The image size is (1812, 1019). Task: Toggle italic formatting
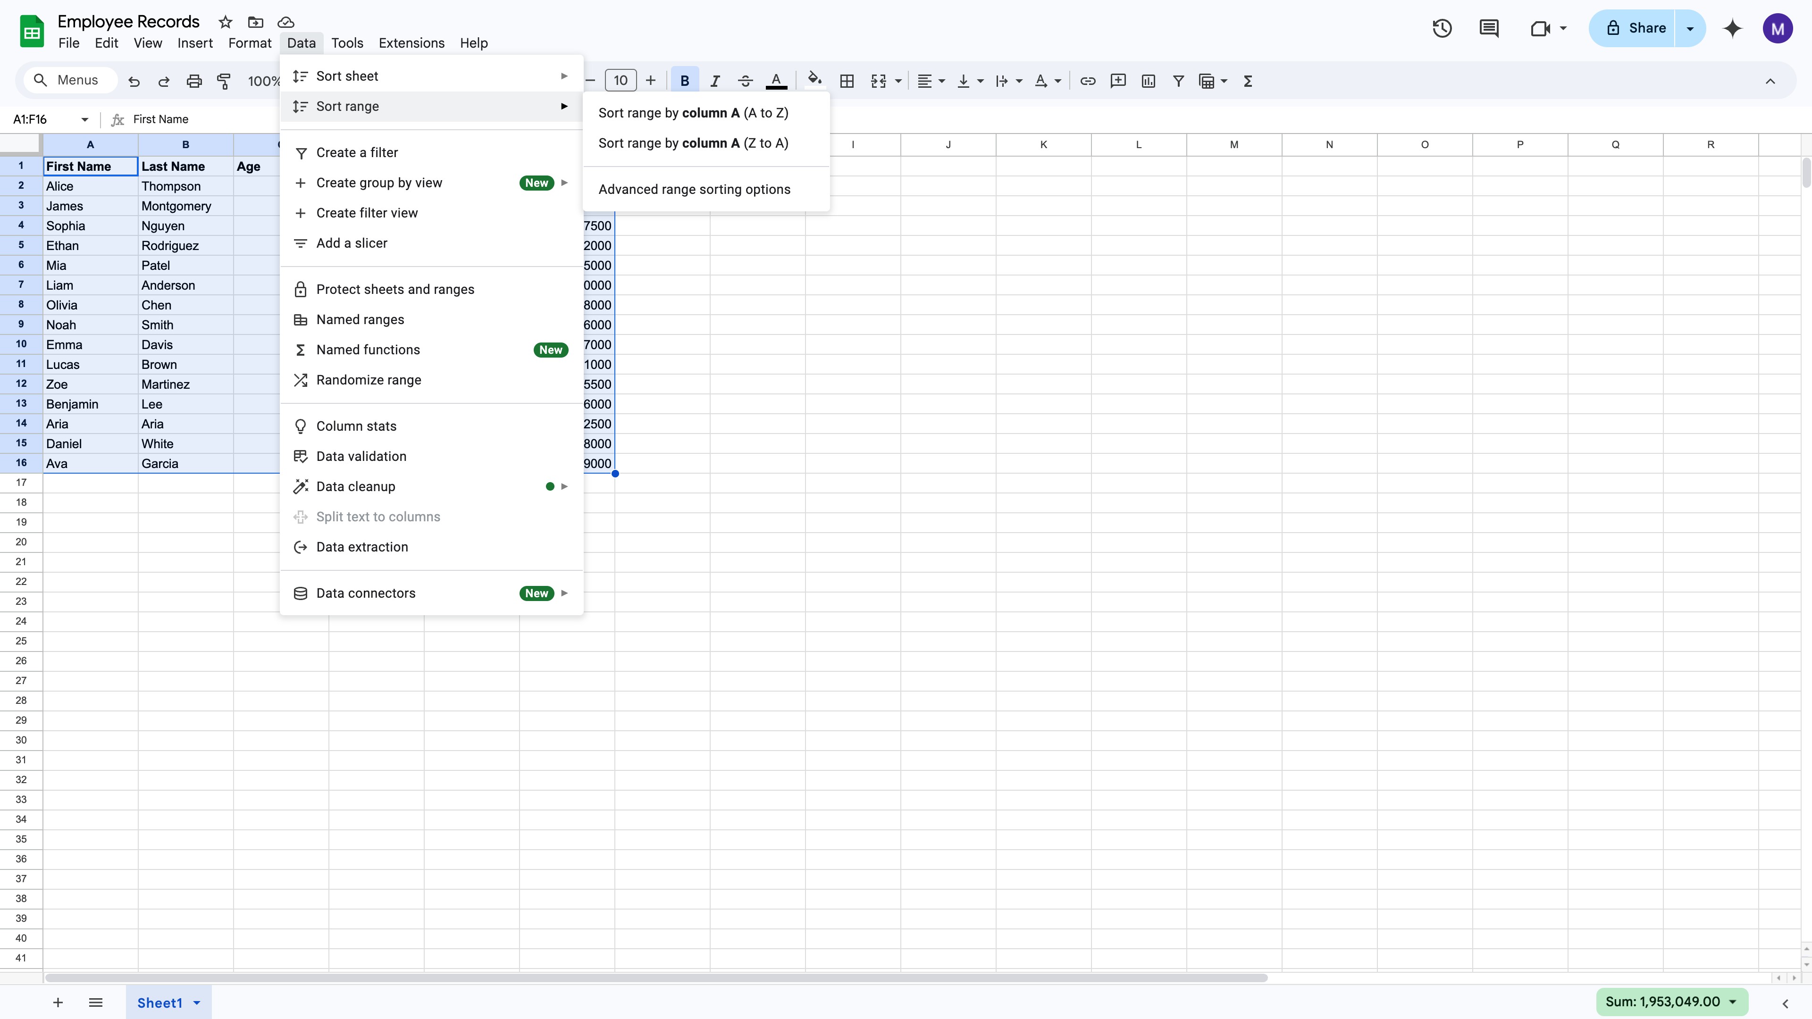click(x=715, y=81)
